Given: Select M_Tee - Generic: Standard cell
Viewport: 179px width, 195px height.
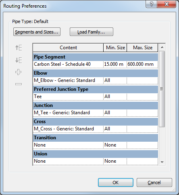Looking at the screenshot, I should (x=68, y=113).
